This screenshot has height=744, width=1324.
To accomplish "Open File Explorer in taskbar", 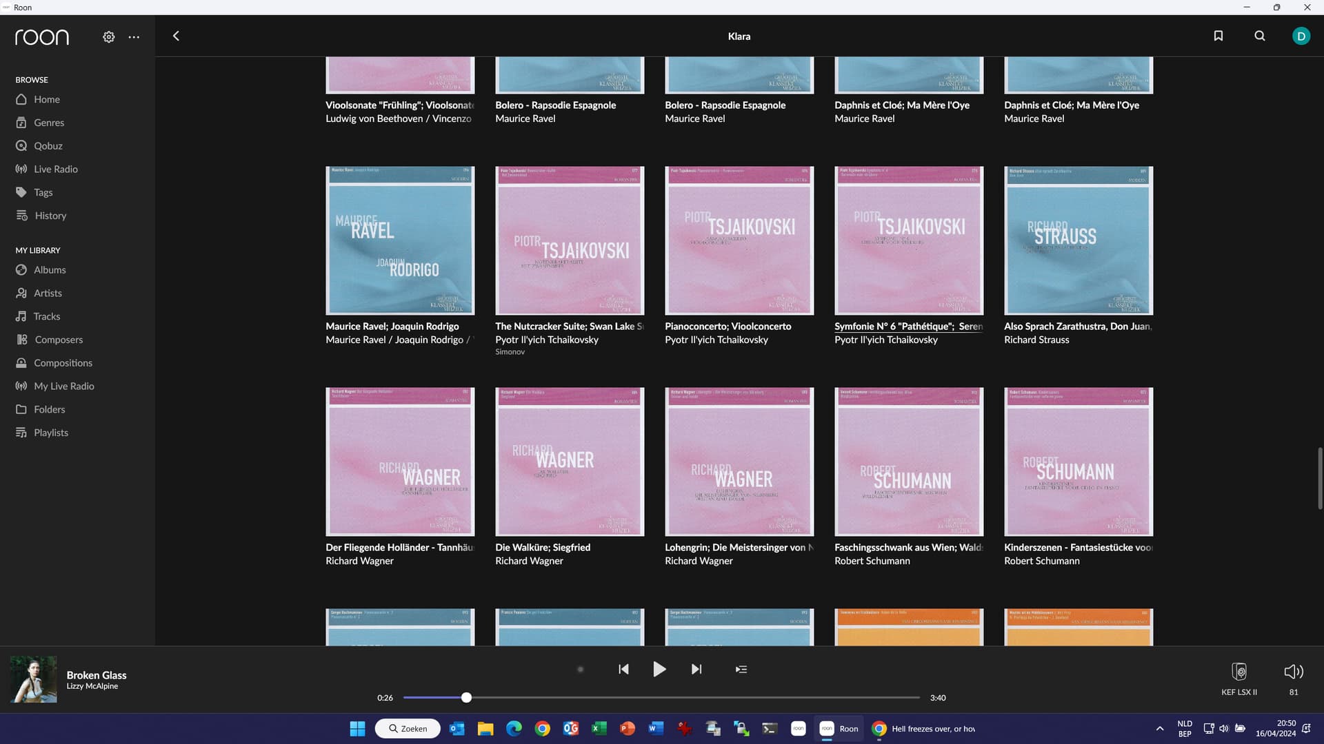I will pos(485,729).
